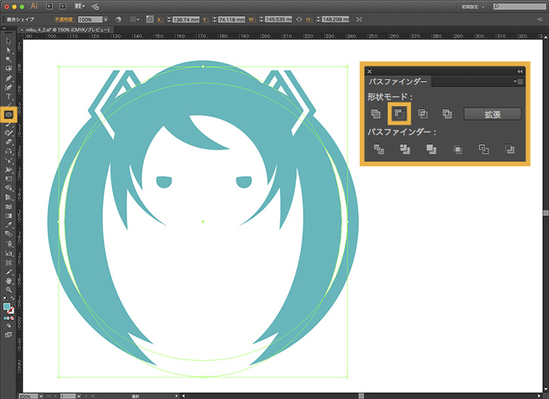Open the align options dropdown in control bar
This screenshot has height=399, width=549.
(x=135, y=20)
